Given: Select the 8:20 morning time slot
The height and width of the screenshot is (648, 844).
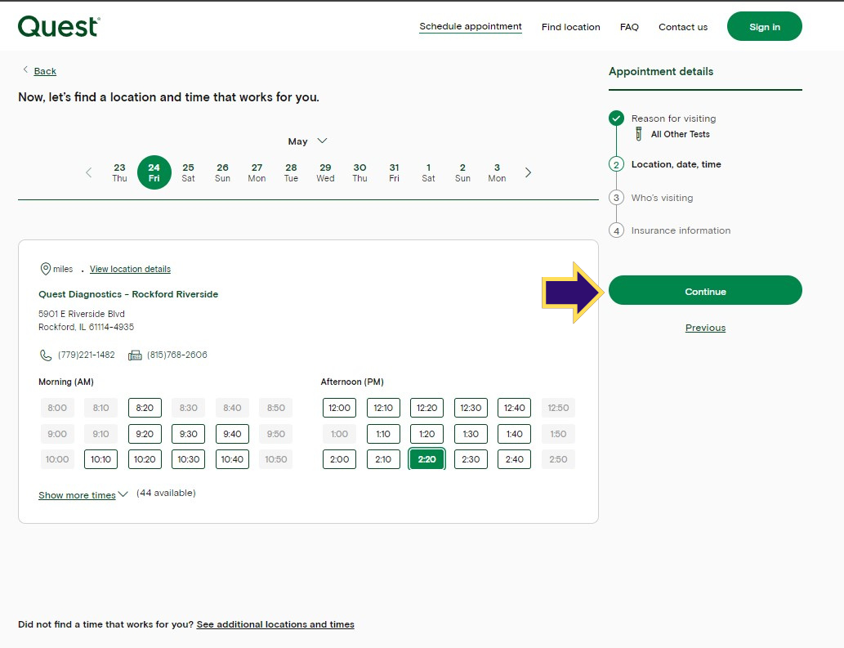Looking at the screenshot, I should click(x=145, y=408).
